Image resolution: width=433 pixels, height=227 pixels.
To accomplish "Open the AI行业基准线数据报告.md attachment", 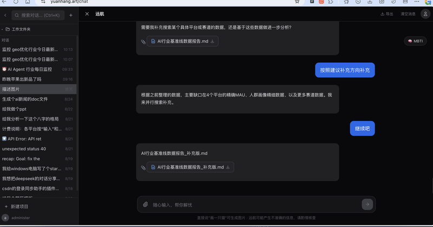I will [182, 41].
